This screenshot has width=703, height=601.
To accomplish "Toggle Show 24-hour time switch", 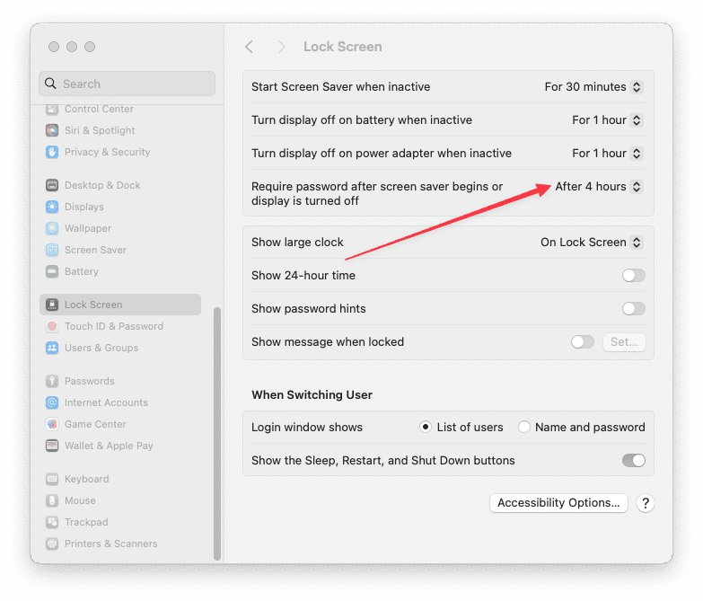I will [x=634, y=276].
